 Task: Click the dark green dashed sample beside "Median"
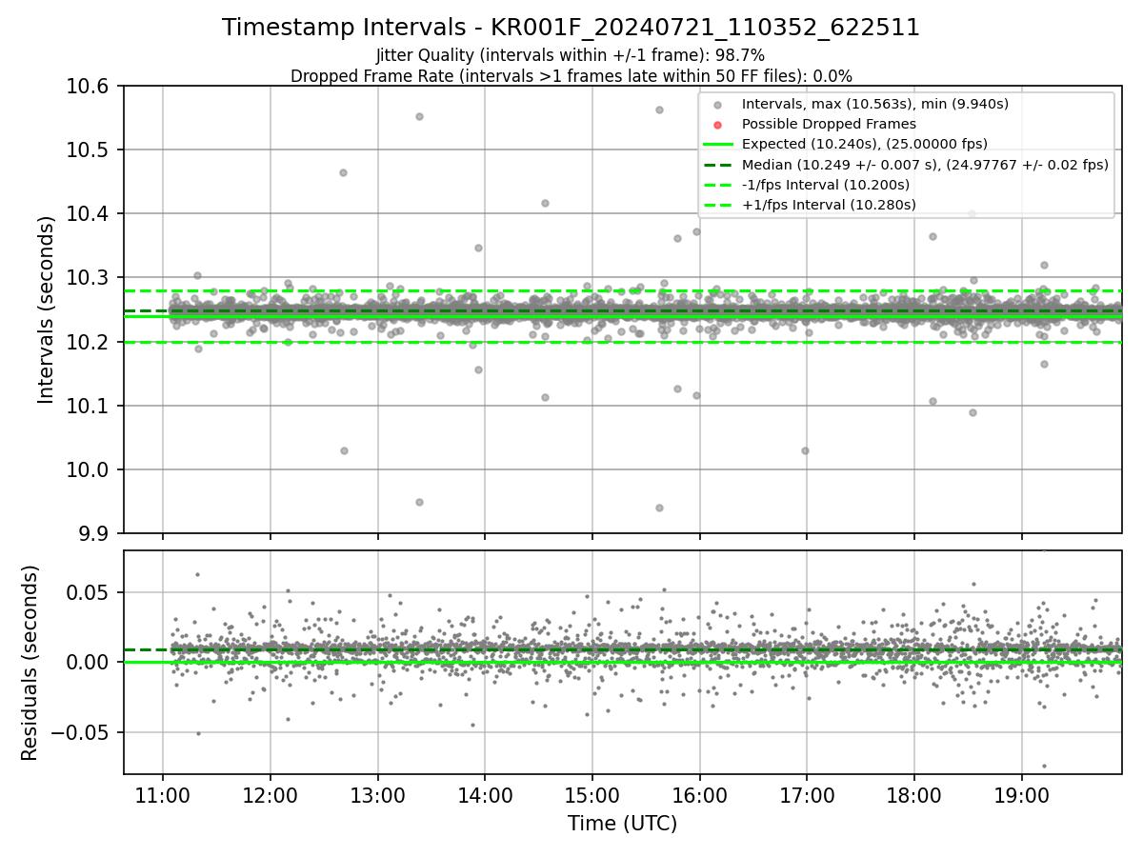point(717,165)
